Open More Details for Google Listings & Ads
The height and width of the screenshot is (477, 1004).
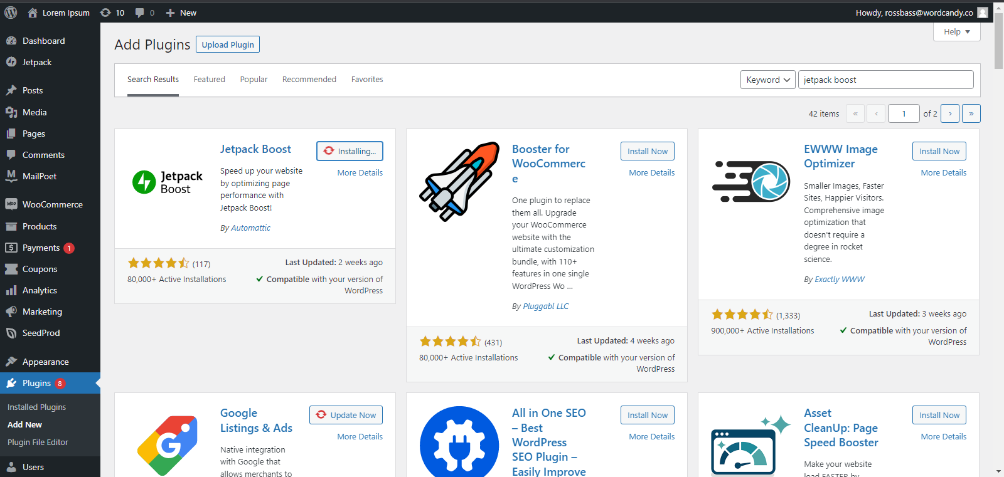point(360,437)
